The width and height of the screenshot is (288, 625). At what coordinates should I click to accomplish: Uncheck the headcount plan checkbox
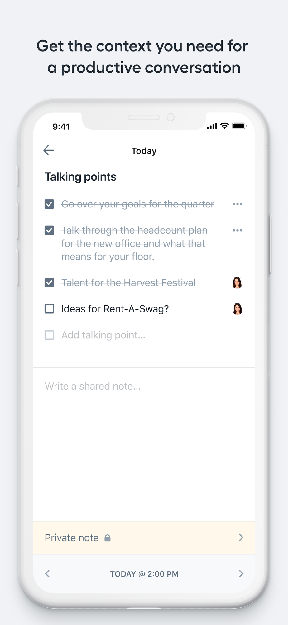click(49, 230)
